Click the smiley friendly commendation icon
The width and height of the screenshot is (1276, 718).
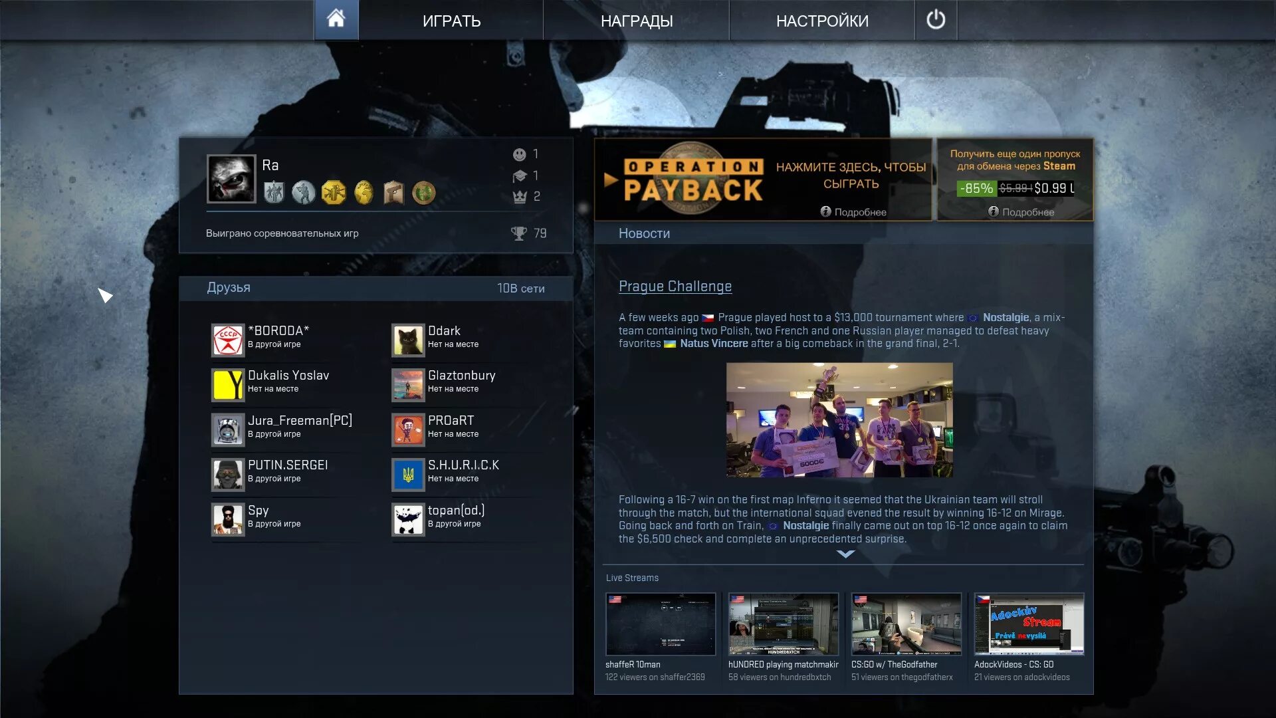point(520,154)
